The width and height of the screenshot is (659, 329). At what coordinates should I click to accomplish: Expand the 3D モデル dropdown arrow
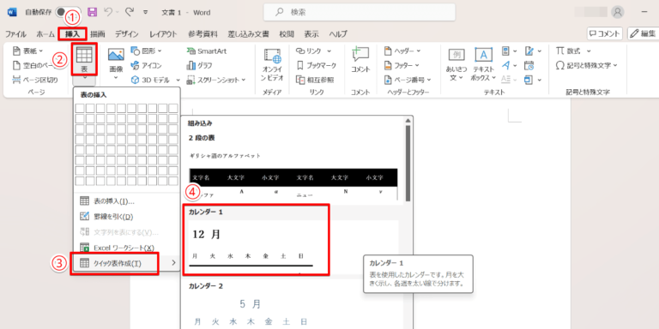[178, 80]
